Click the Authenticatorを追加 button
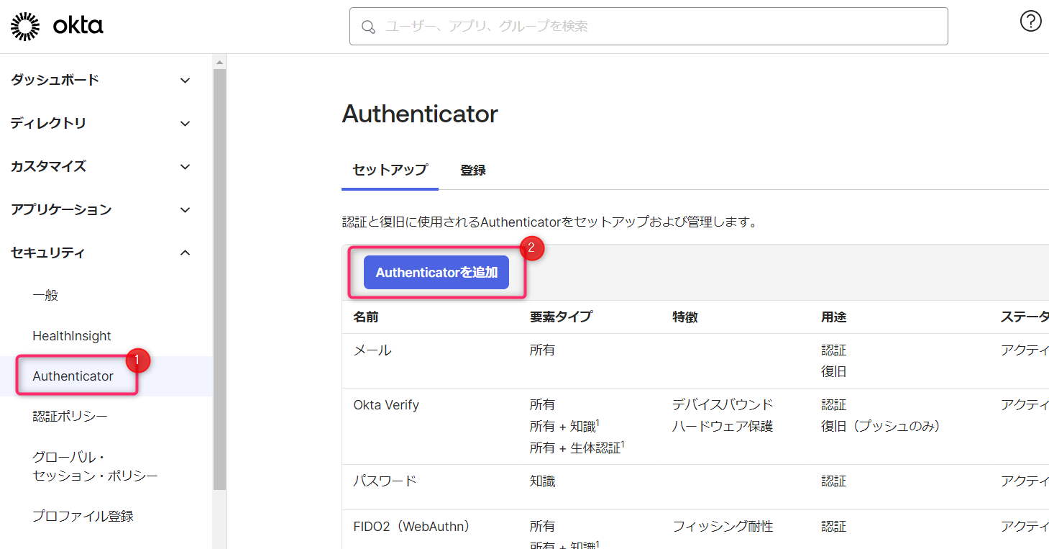Viewport: 1049px width, 549px height. coord(436,272)
